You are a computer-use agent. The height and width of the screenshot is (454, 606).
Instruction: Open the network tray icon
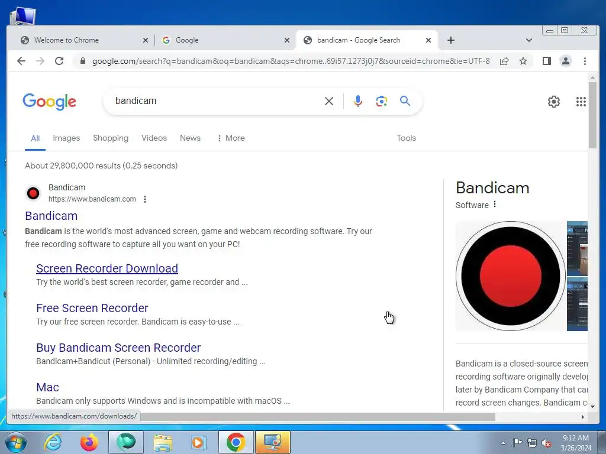[532, 443]
